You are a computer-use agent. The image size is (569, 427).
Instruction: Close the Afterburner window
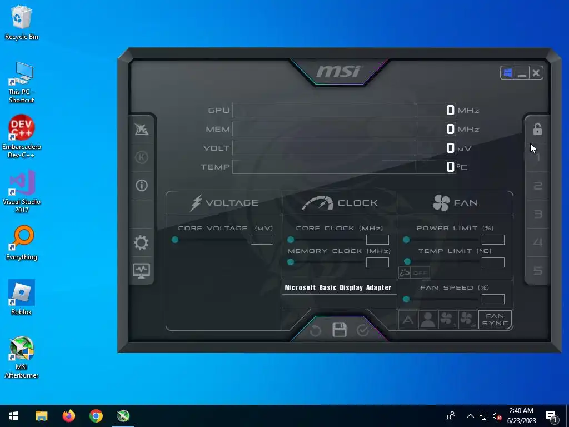coord(536,73)
